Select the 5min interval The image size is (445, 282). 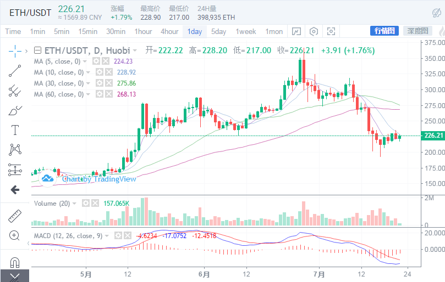point(62,31)
